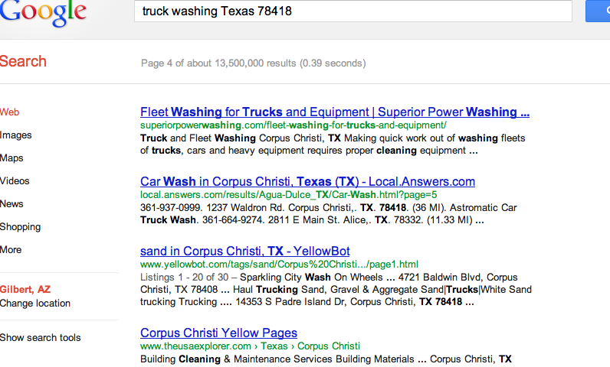Screen dimensions: 610x367
Task: Expand the More search categories
Action: pyautogui.click(x=11, y=250)
